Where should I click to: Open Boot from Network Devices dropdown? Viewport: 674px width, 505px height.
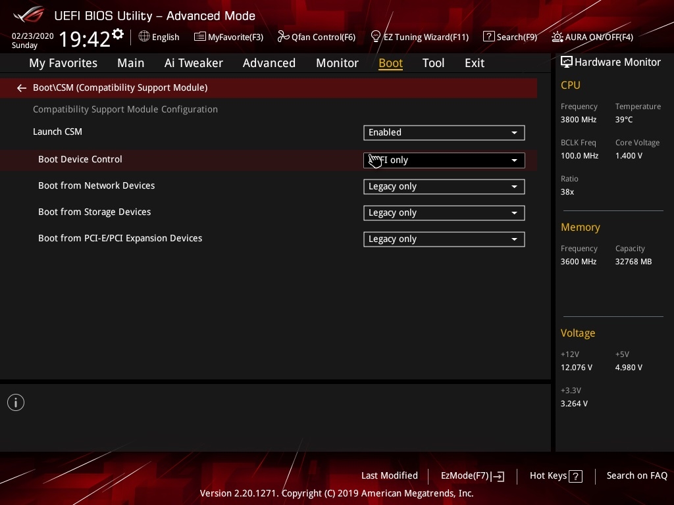pyautogui.click(x=444, y=187)
